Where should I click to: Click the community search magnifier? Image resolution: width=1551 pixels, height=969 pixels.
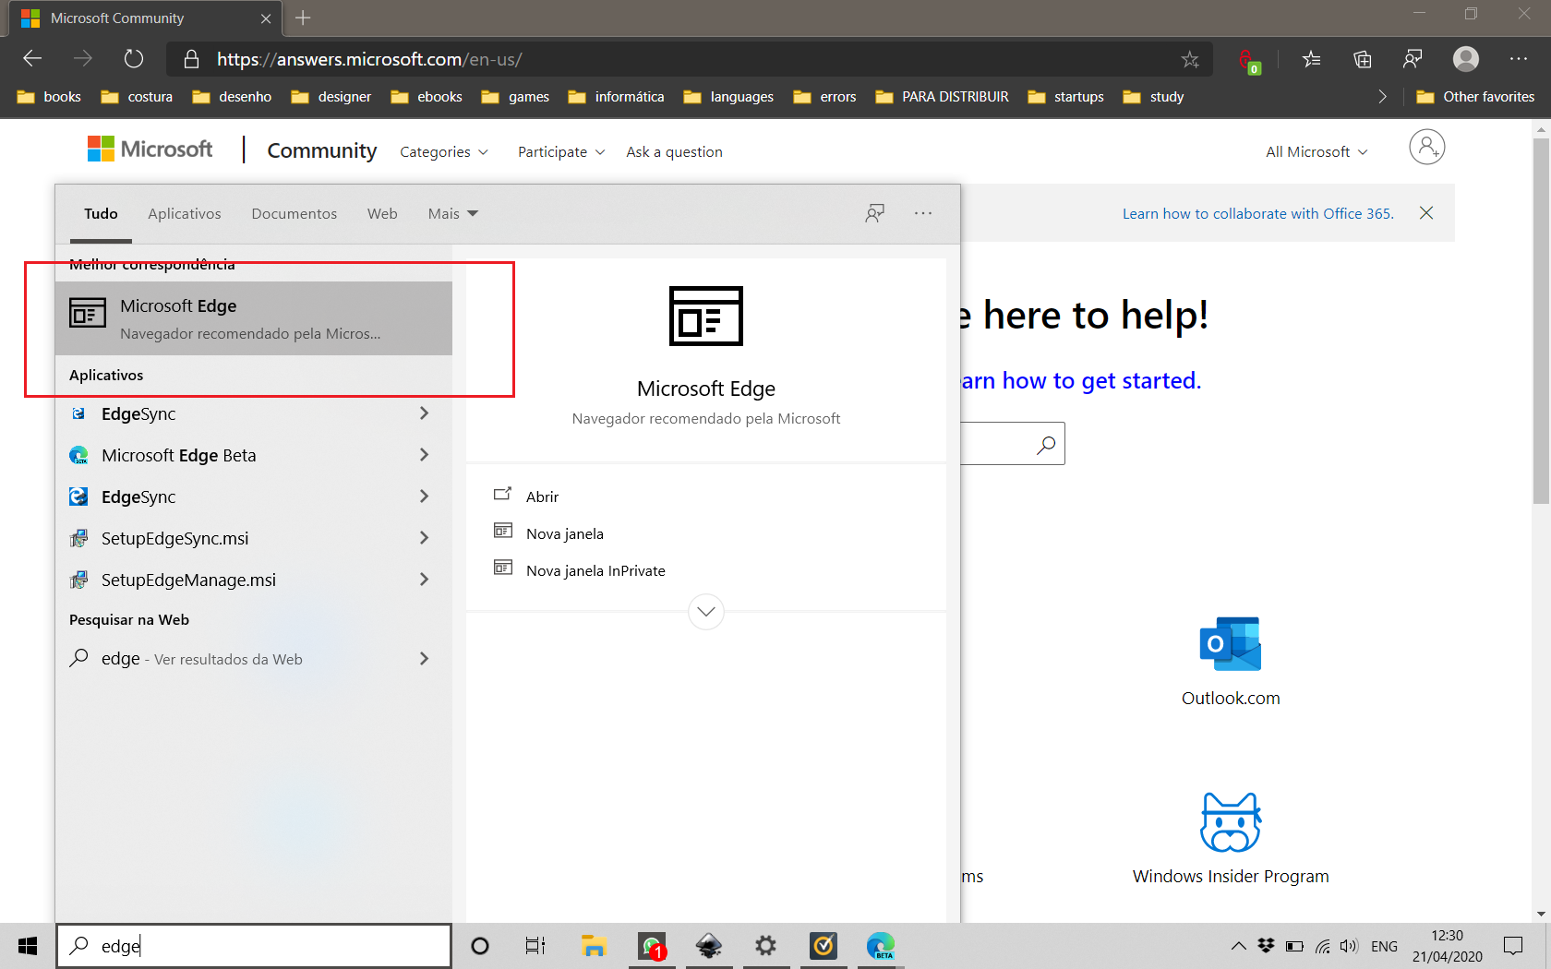[1046, 445]
